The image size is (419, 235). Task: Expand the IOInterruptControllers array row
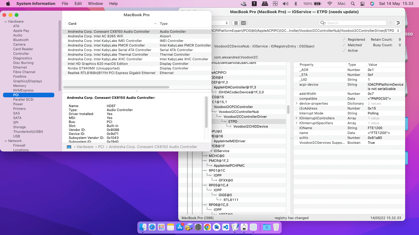296,118
